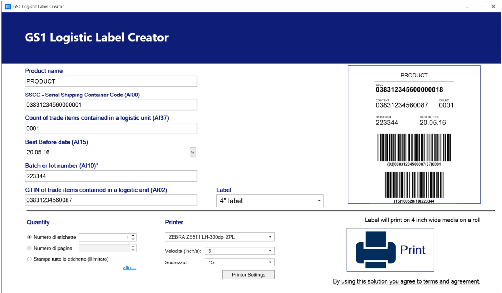The image size is (502, 293).
Task: Click the Product name input field
Action: 111,81
